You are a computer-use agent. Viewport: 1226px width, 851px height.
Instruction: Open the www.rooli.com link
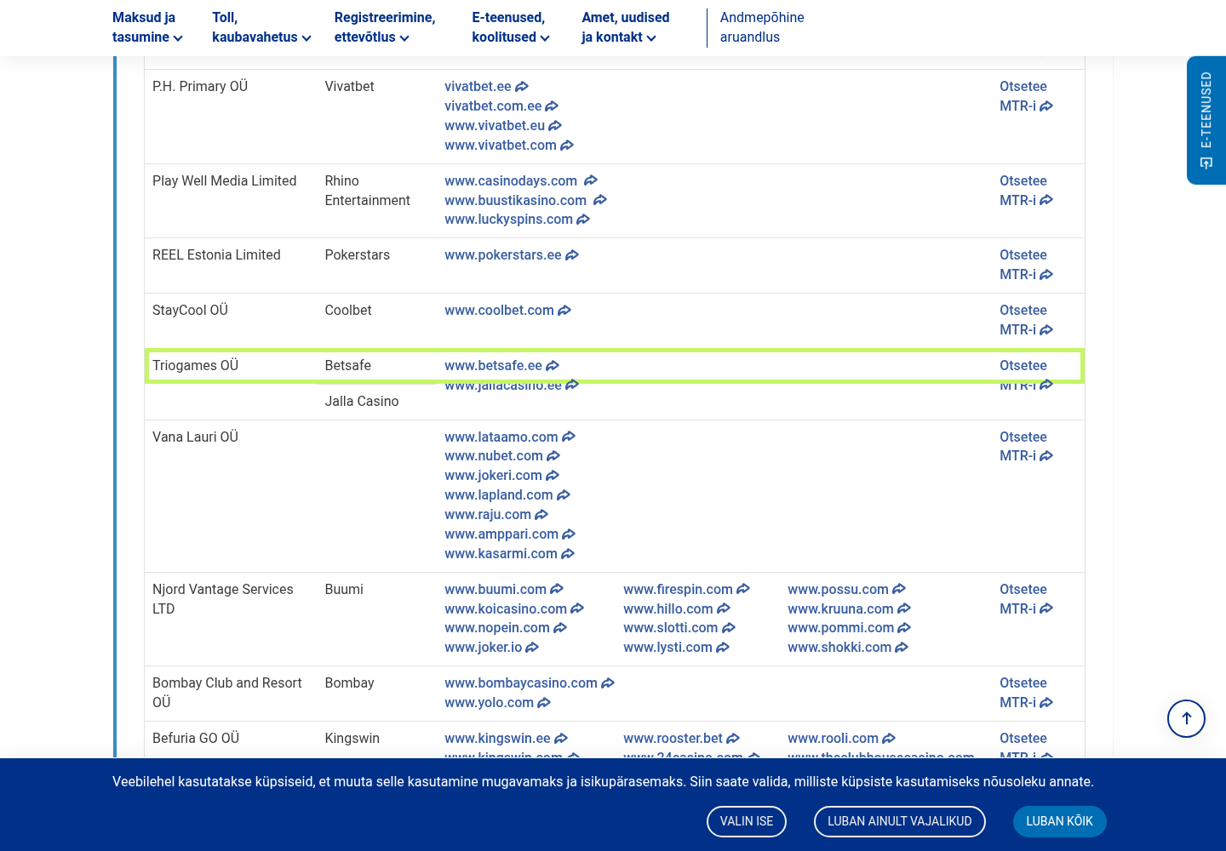point(841,739)
